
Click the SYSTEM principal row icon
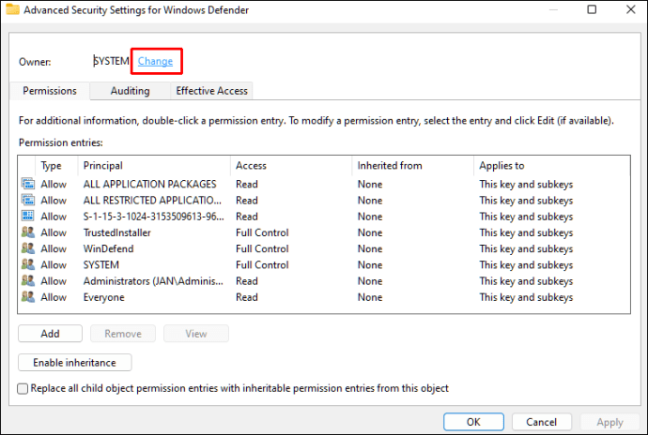click(27, 264)
